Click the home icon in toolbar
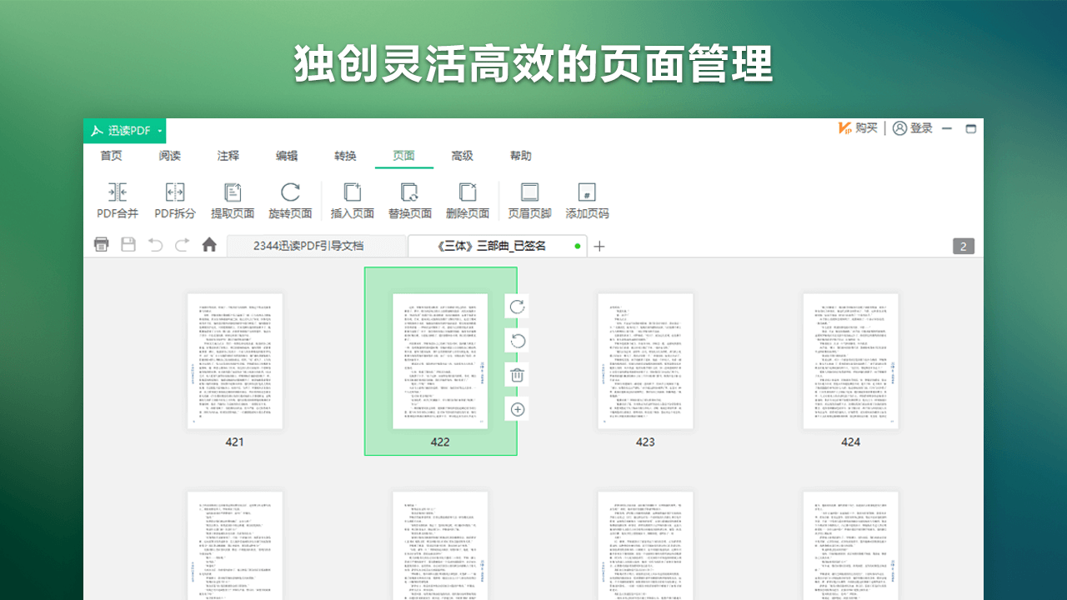Viewport: 1067px width, 600px height. pos(209,244)
